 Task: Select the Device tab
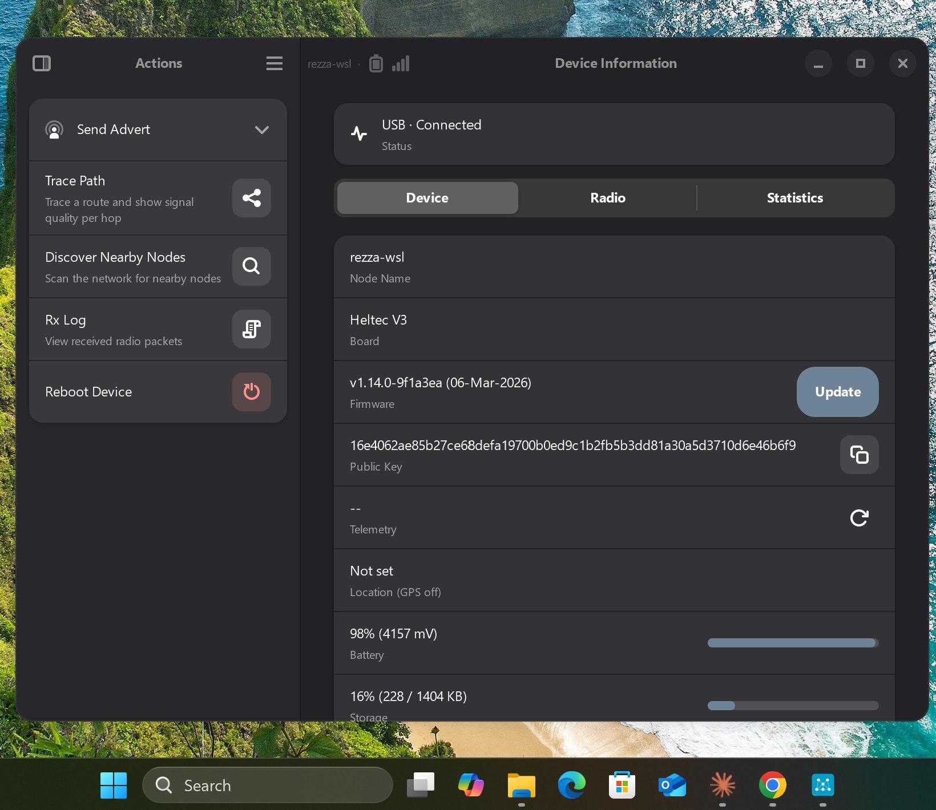pos(427,198)
